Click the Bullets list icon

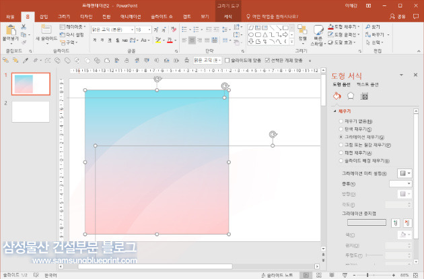(184, 29)
